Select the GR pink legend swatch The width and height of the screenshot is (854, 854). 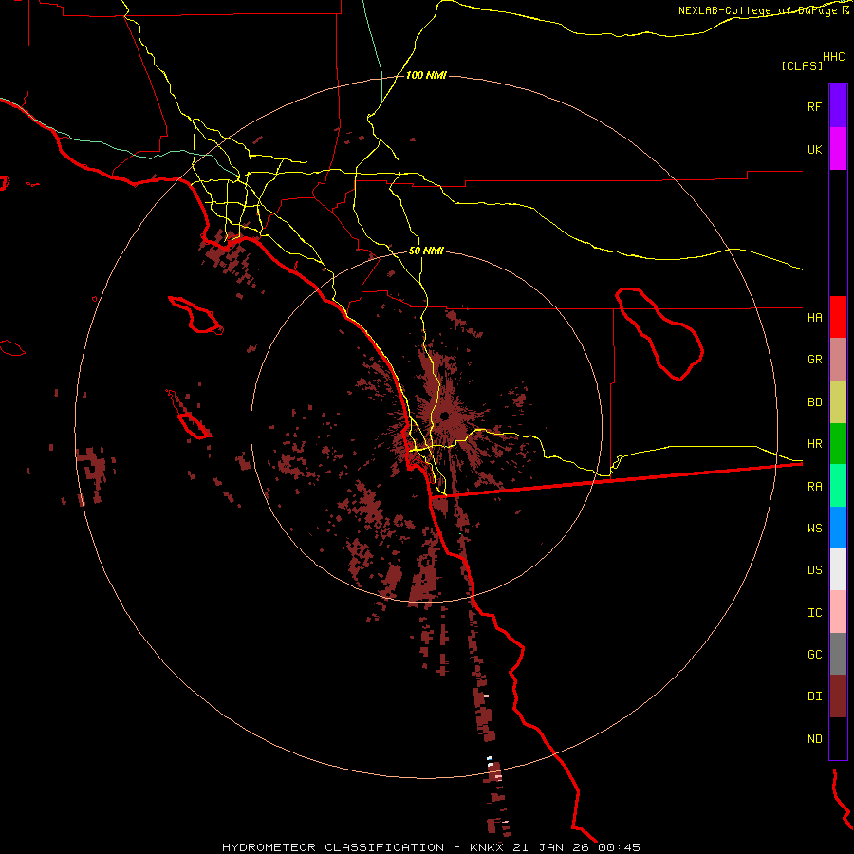point(838,359)
